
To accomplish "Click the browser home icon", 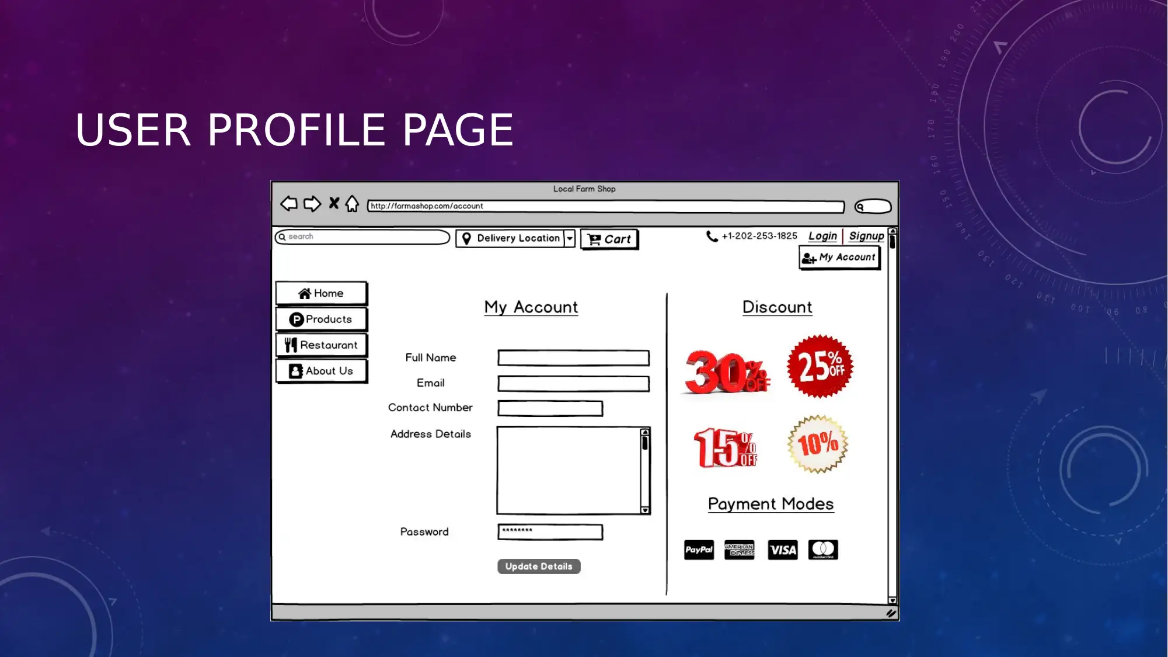I will (352, 203).
